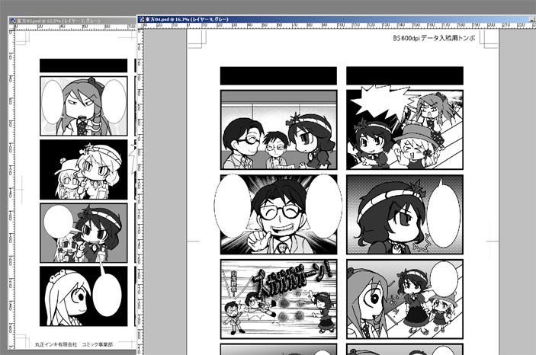Click the horizontal ruler of 東方03.psd window
Image resolution: width=536 pixels, height=355 pixels.
pyautogui.click(x=75, y=27)
